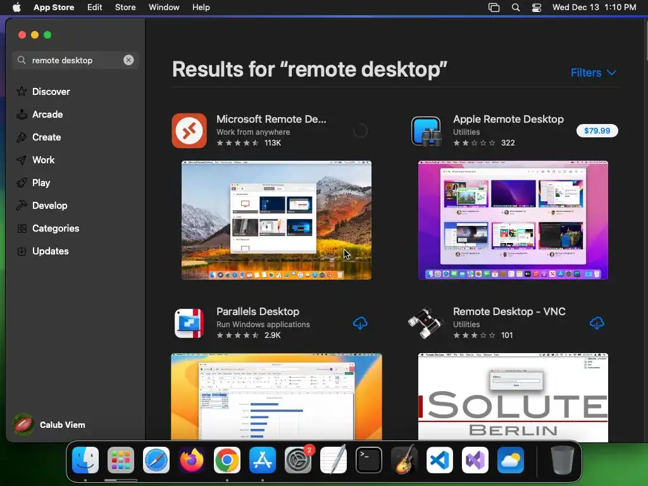
Task: Open Weather app from the dock
Action: pos(511,460)
